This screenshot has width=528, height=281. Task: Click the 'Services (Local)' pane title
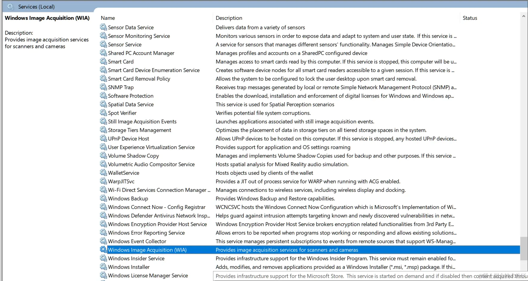click(36, 7)
